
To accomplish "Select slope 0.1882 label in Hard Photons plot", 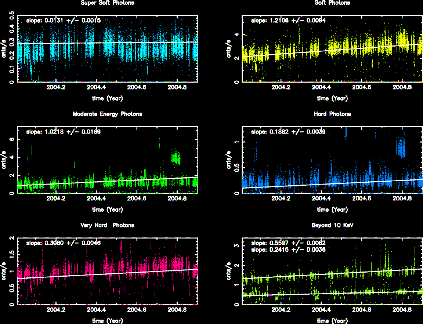I will [x=288, y=132].
